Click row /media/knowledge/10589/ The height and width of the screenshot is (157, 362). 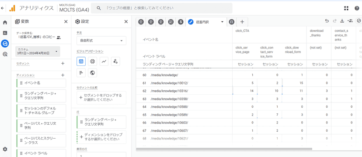coord(249,115)
